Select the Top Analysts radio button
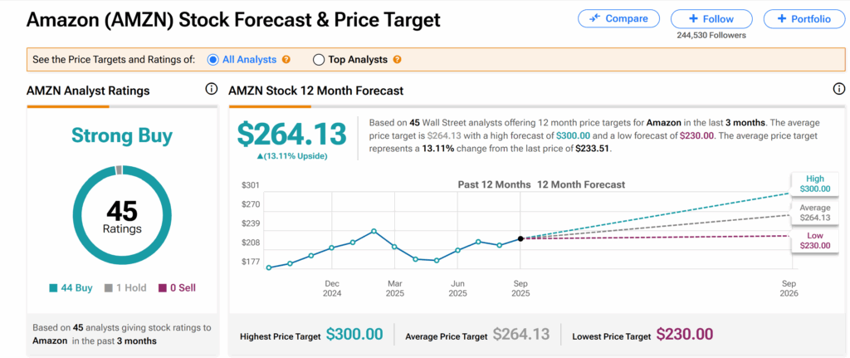The image size is (850, 358). coord(319,60)
